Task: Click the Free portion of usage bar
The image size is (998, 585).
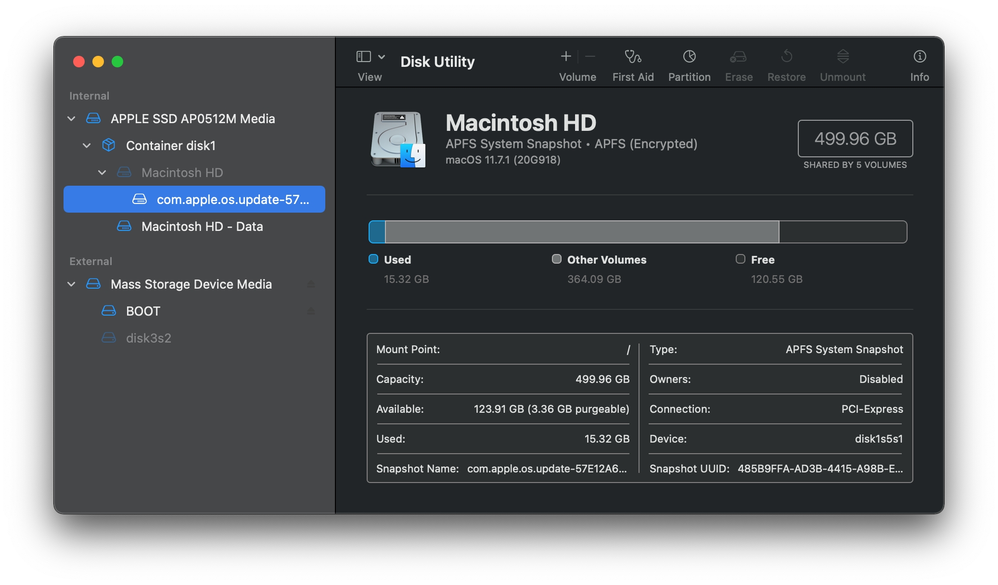Action: coord(843,232)
